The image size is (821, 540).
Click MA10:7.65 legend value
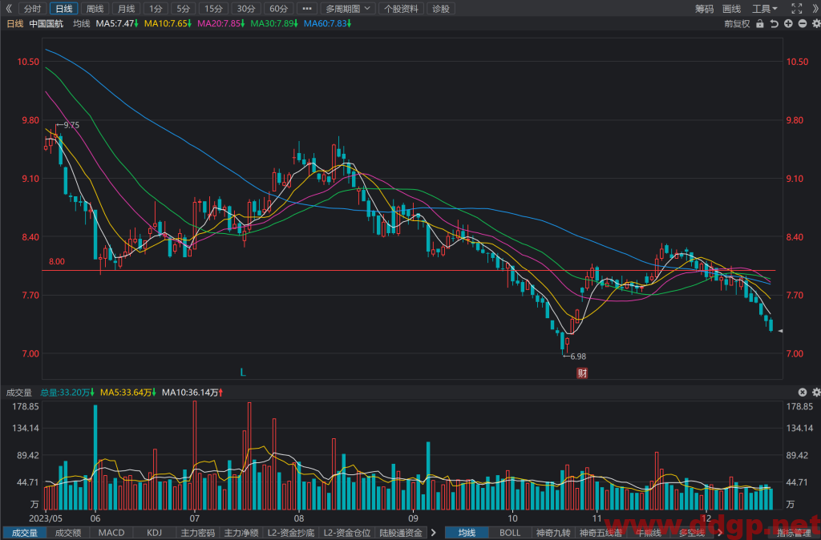pyautogui.click(x=168, y=23)
